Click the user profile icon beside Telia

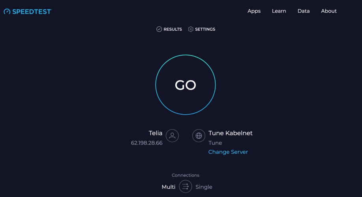[x=172, y=136]
